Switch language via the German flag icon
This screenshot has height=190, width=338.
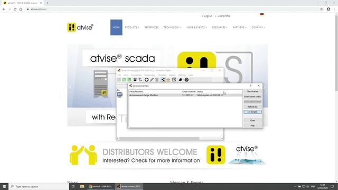pyautogui.click(x=262, y=15)
